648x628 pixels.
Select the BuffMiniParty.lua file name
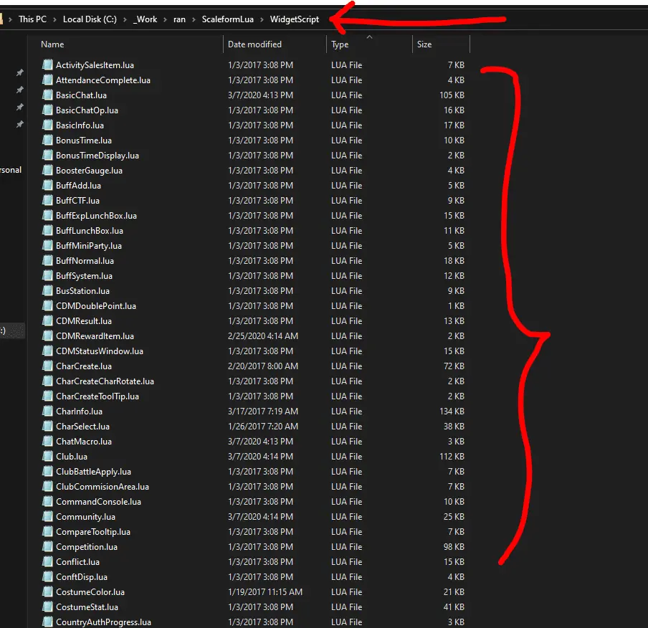click(89, 246)
